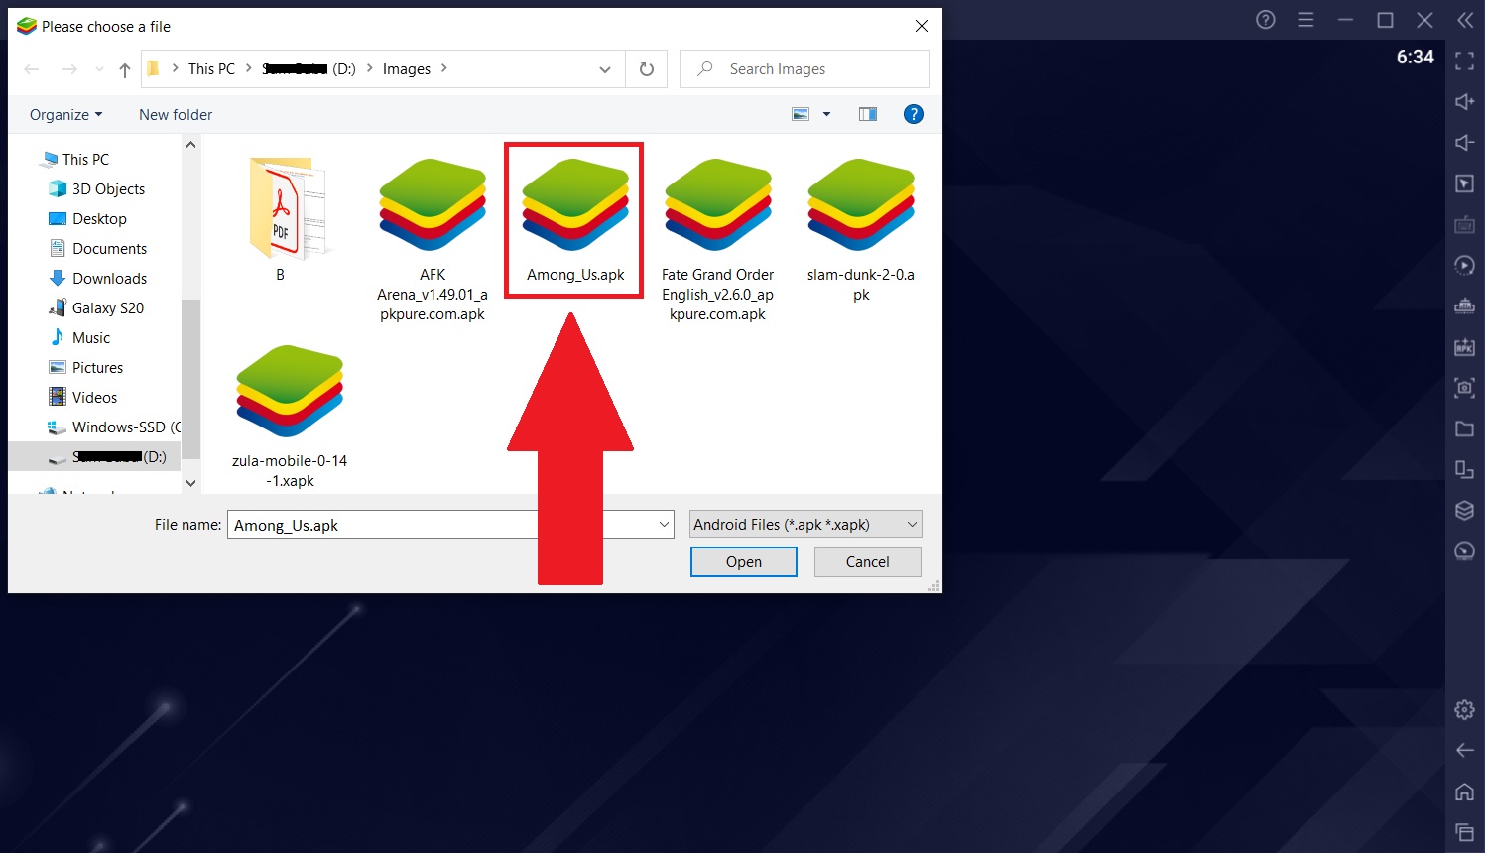Click New folder in toolbar
This screenshot has width=1485, height=853.
coord(176,114)
